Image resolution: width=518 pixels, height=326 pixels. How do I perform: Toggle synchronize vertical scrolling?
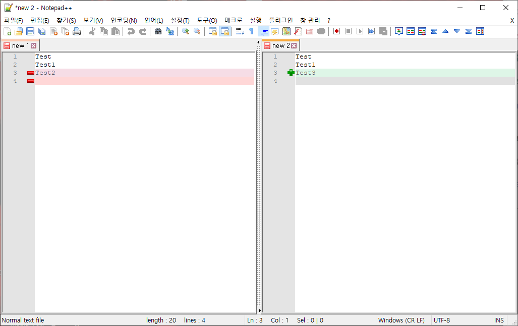point(213,31)
